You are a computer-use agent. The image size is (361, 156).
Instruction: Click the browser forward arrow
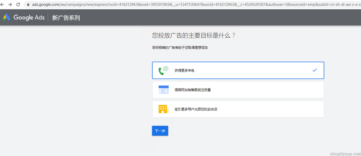[10, 5]
